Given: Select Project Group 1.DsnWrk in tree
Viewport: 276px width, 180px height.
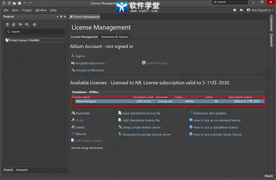Looking at the screenshot, I should (35, 40).
